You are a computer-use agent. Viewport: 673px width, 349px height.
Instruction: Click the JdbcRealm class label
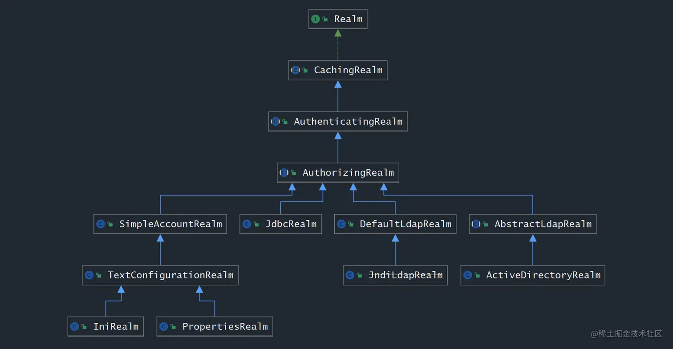(291, 224)
